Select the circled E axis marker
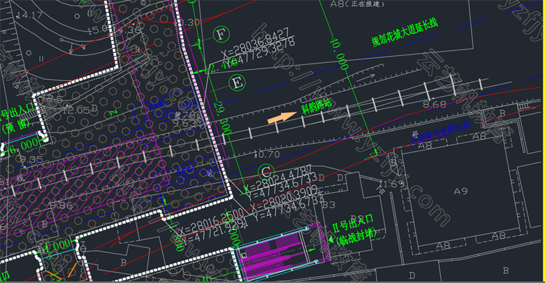545x283 pixels. click(238, 82)
